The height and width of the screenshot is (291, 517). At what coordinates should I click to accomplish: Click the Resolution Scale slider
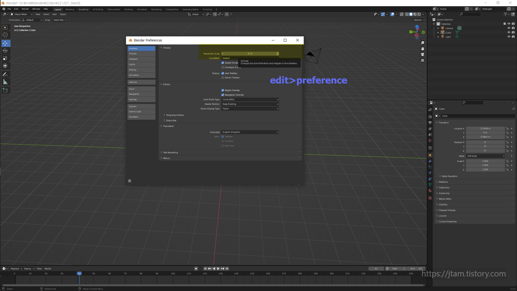pos(250,54)
